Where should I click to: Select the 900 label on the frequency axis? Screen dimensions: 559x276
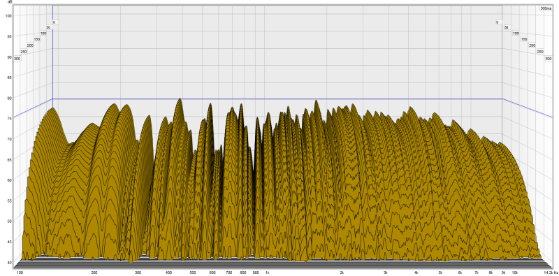tap(256, 273)
